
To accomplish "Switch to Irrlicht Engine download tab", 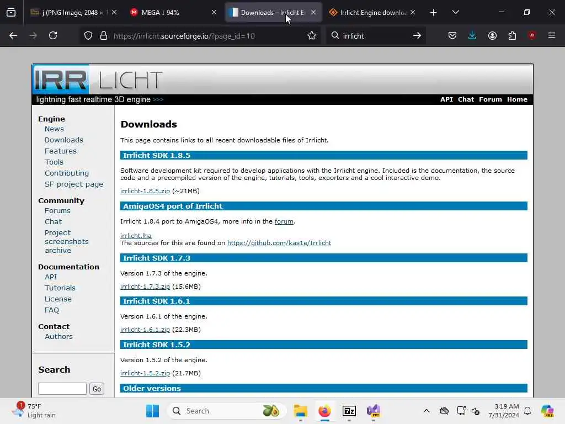I will 372,12.
